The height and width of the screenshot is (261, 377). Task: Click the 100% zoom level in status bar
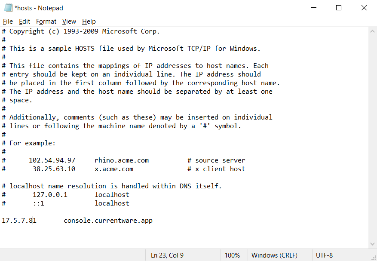[x=232, y=255]
